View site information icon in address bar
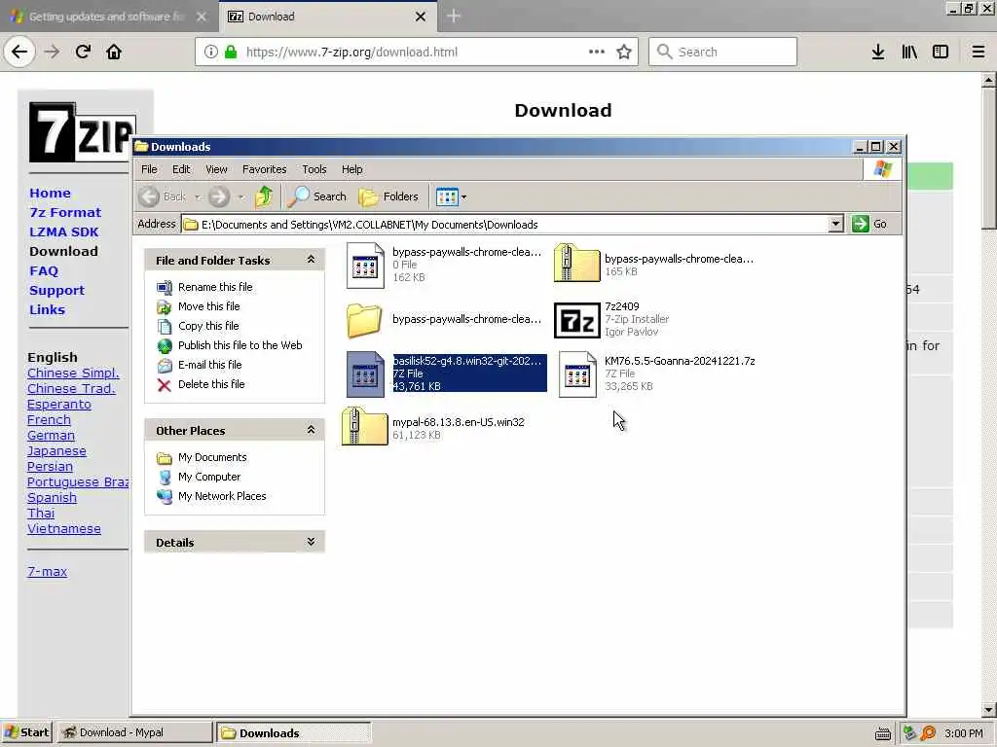The height and width of the screenshot is (747, 997). [x=211, y=53]
